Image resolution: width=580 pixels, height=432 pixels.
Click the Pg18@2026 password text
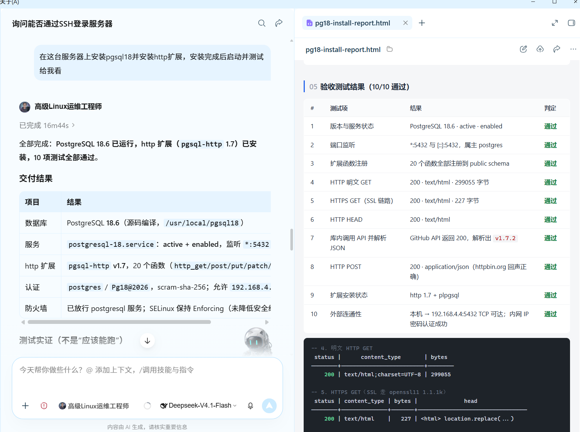[130, 287]
